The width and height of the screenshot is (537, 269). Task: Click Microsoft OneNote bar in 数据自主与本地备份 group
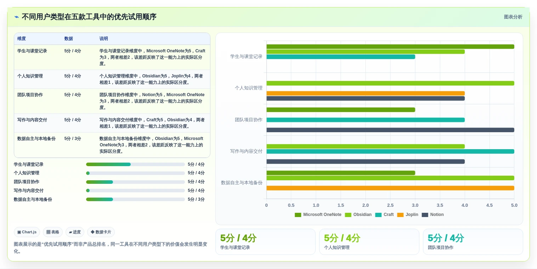(341, 173)
